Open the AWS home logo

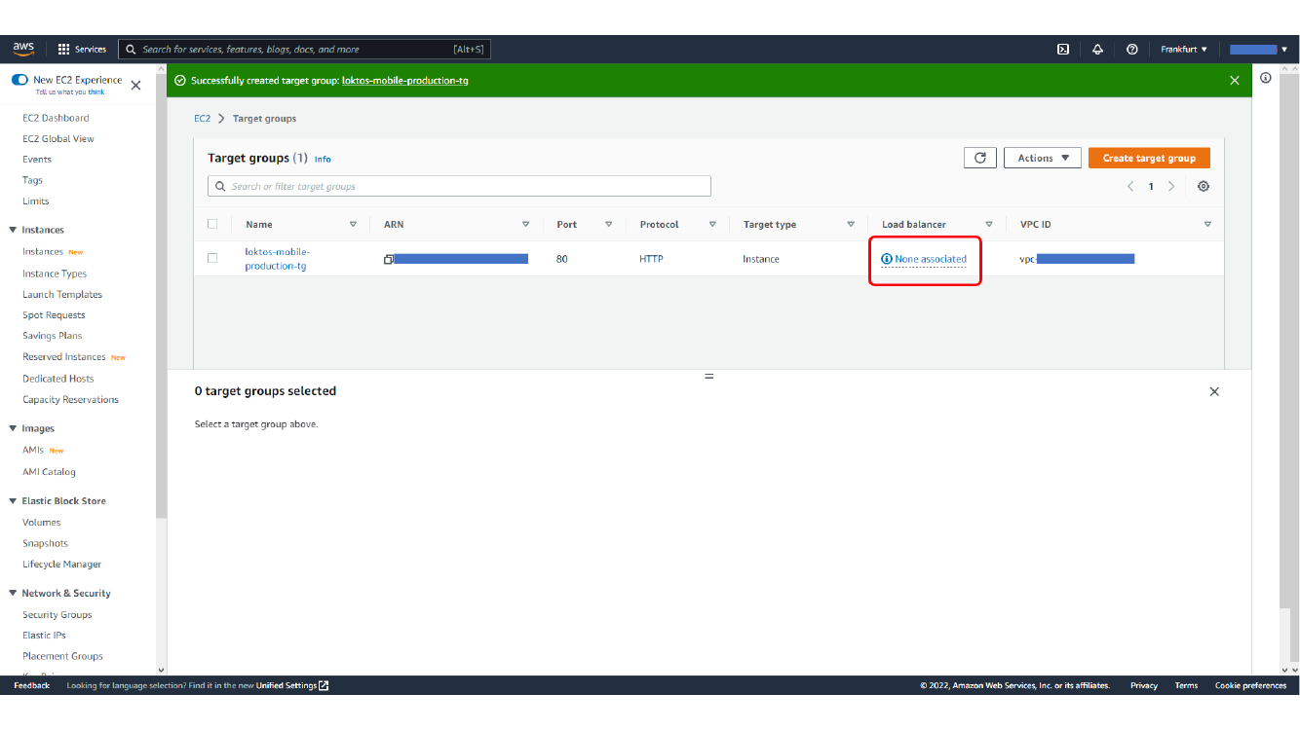(x=23, y=49)
